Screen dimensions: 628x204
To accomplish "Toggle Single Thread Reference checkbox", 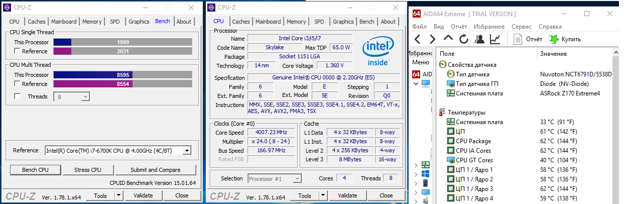I will pyautogui.click(x=18, y=51).
